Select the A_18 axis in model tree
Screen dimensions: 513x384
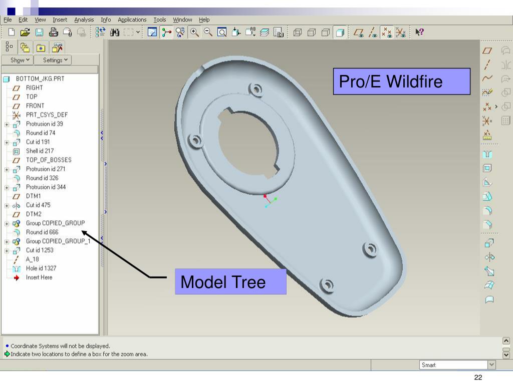[x=33, y=259]
